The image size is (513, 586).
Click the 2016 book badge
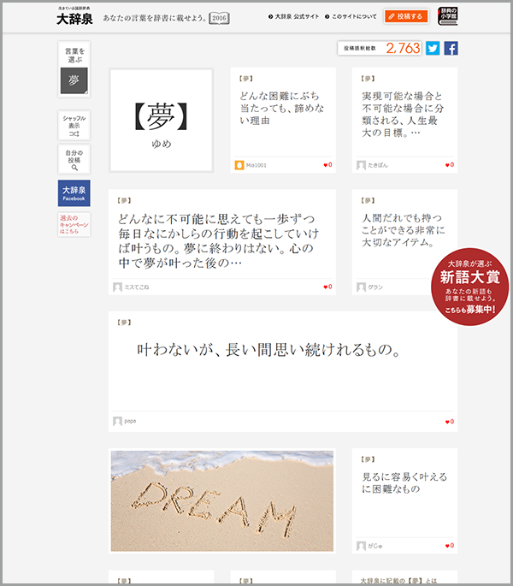click(219, 18)
